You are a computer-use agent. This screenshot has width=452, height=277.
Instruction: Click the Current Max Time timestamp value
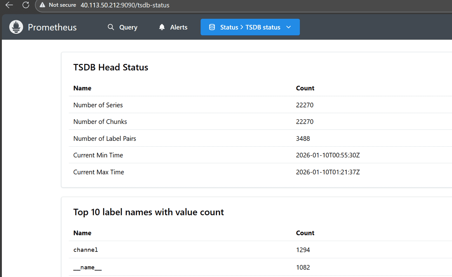tap(327, 172)
